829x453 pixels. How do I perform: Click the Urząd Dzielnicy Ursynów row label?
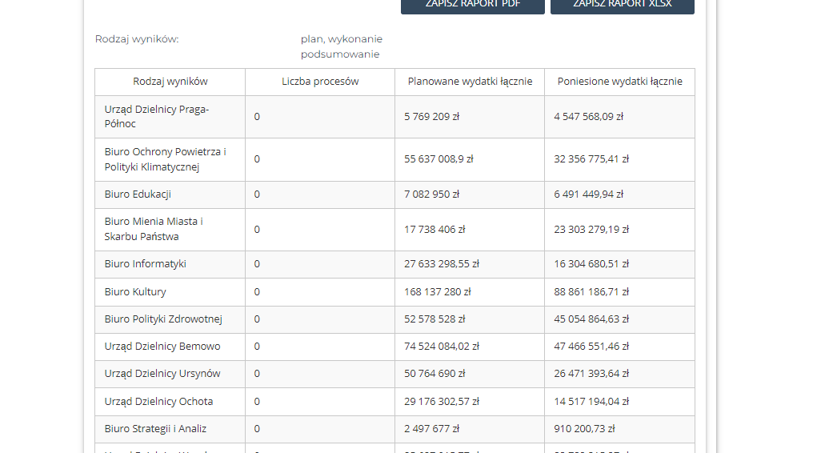(162, 374)
